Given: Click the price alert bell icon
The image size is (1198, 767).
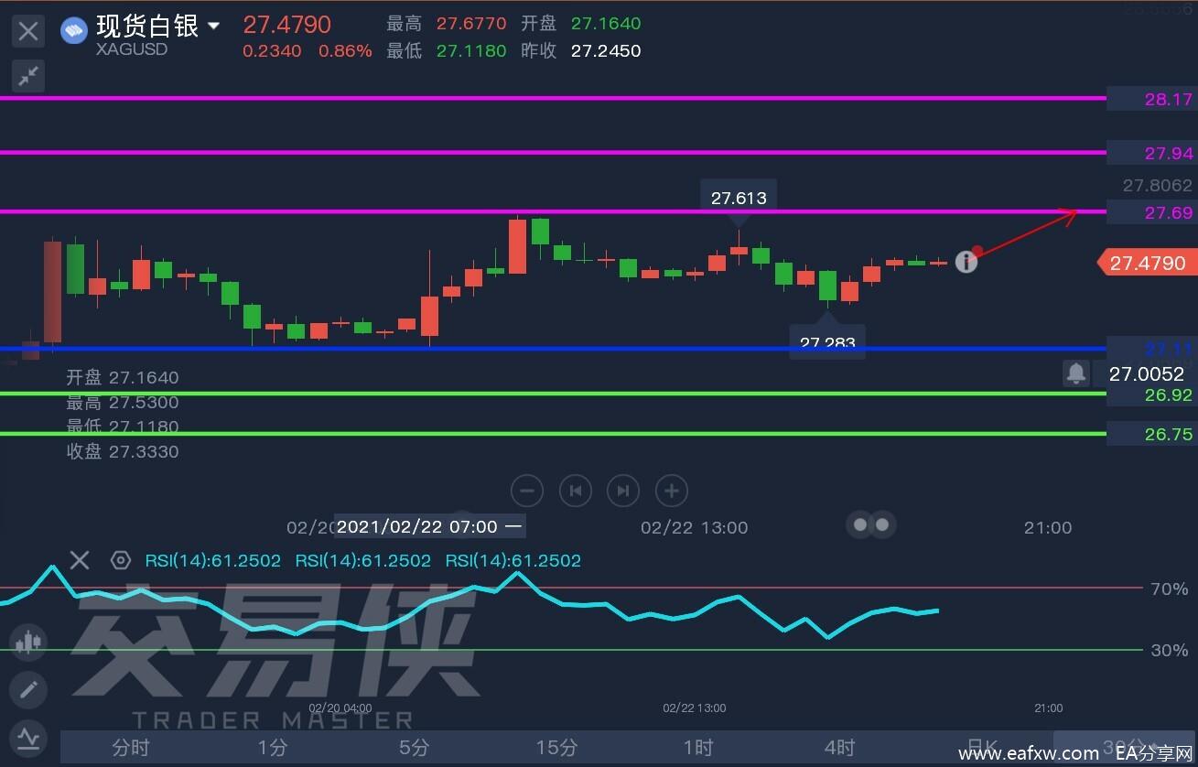Looking at the screenshot, I should tap(1076, 373).
